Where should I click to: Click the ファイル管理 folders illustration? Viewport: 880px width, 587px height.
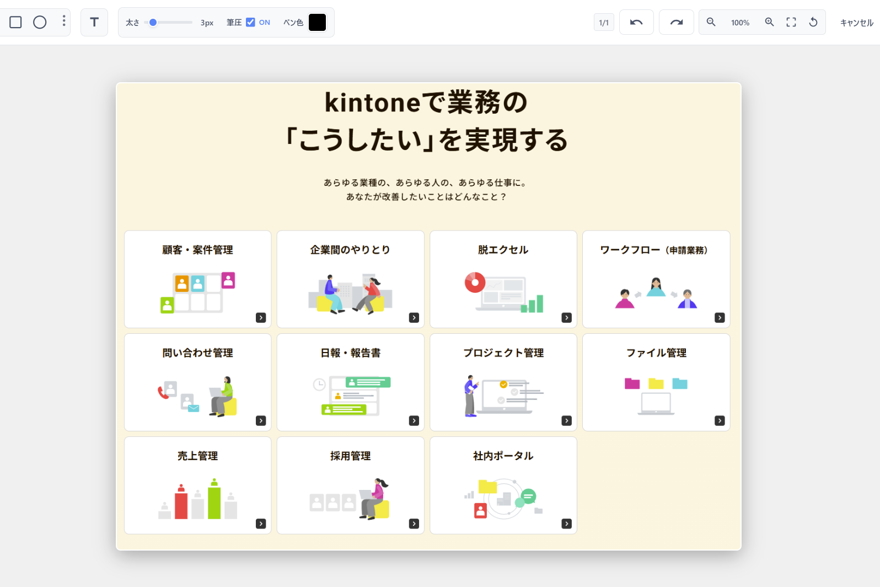(x=656, y=396)
